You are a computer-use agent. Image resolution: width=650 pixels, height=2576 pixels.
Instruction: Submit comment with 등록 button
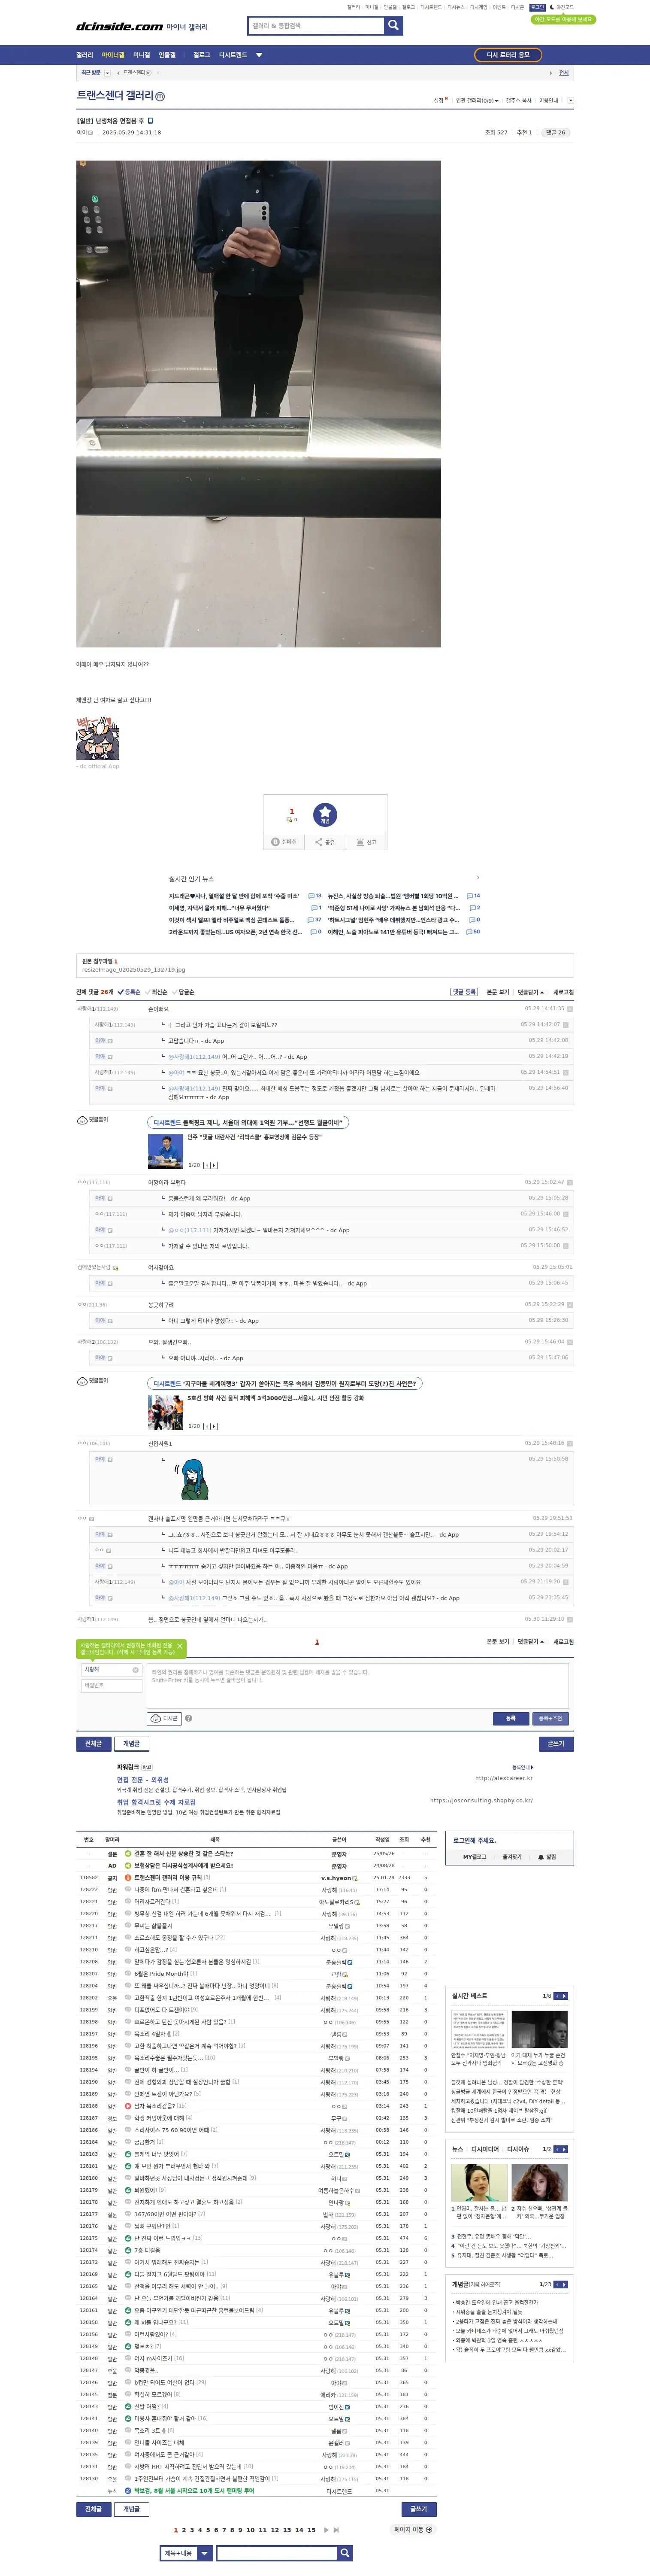click(511, 1718)
